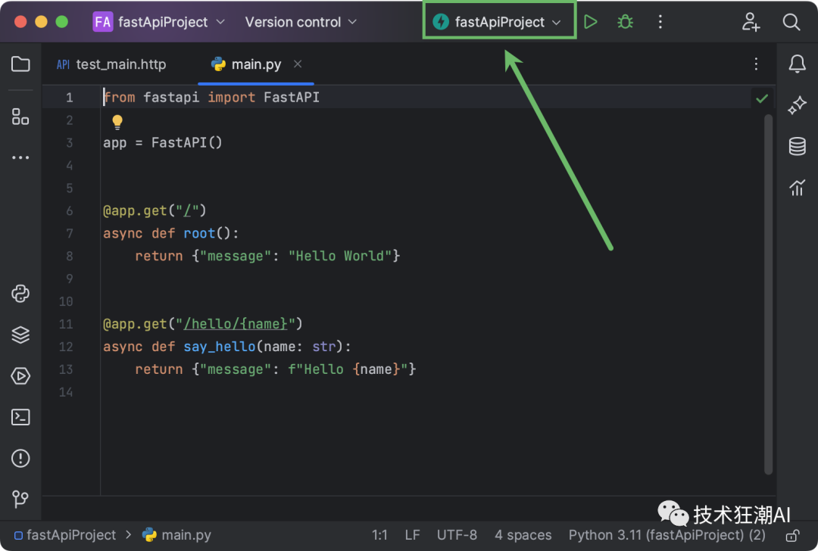Open the SciView chart icon
Viewport: 818px width, 551px height.
(x=797, y=188)
